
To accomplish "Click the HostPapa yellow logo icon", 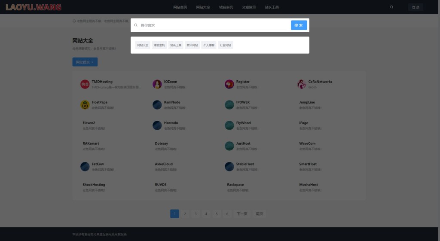I will pos(85,105).
